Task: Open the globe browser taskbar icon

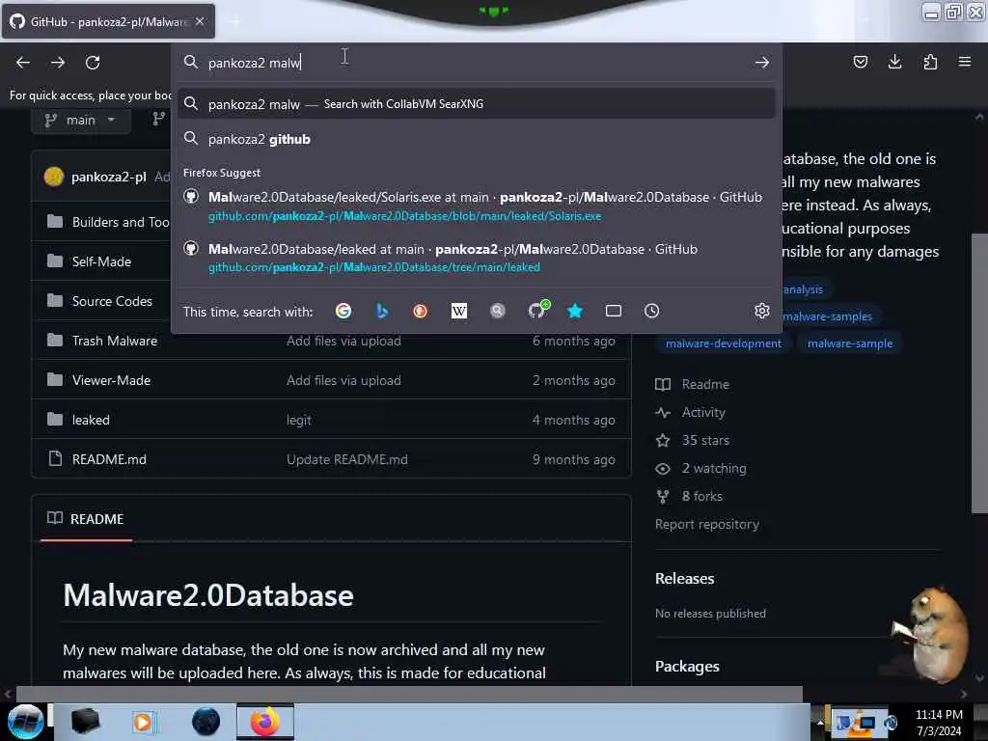Action: [x=206, y=722]
